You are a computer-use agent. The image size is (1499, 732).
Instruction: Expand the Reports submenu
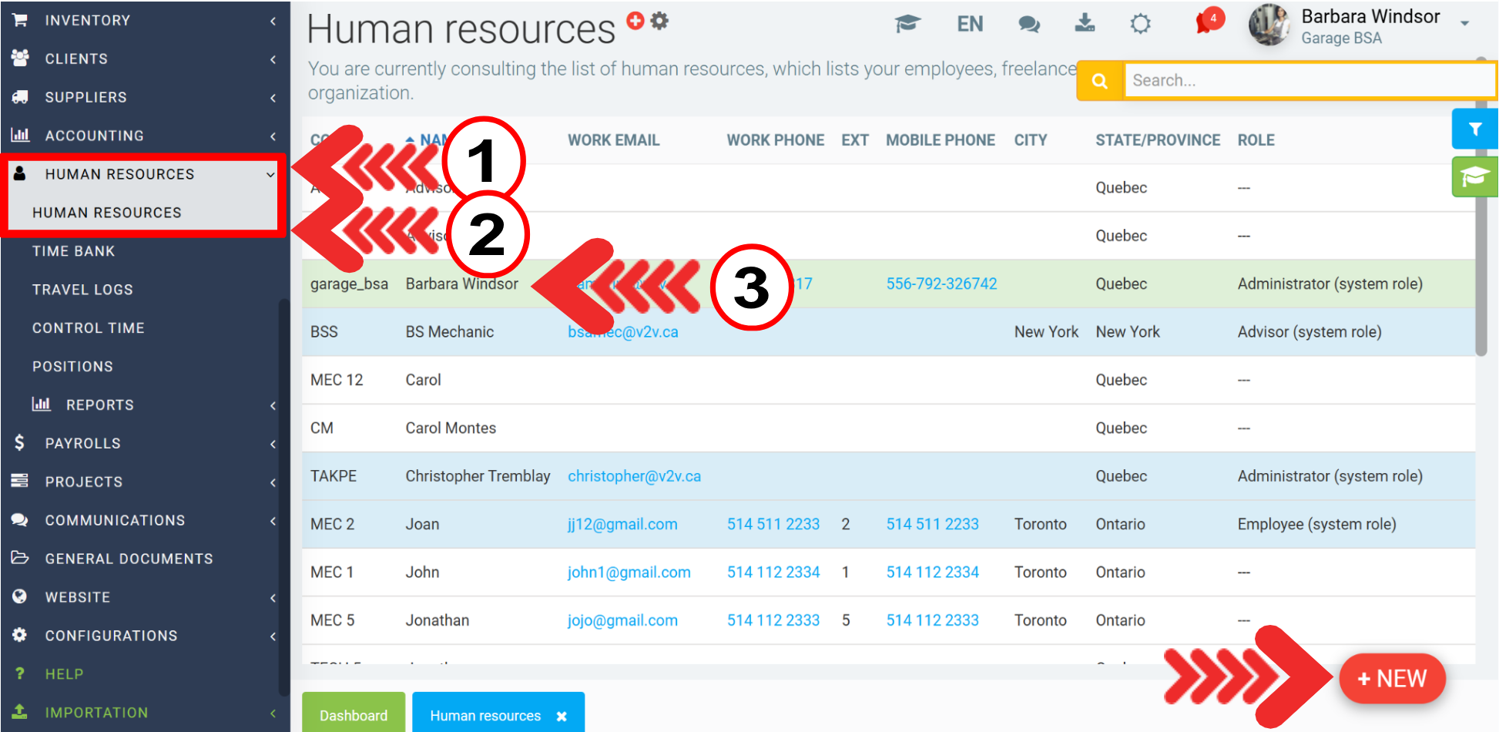coord(153,405)
